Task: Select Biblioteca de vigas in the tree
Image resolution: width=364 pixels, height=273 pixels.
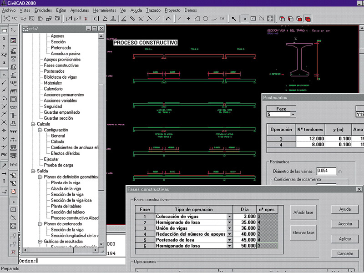Action: click(61, 77)
